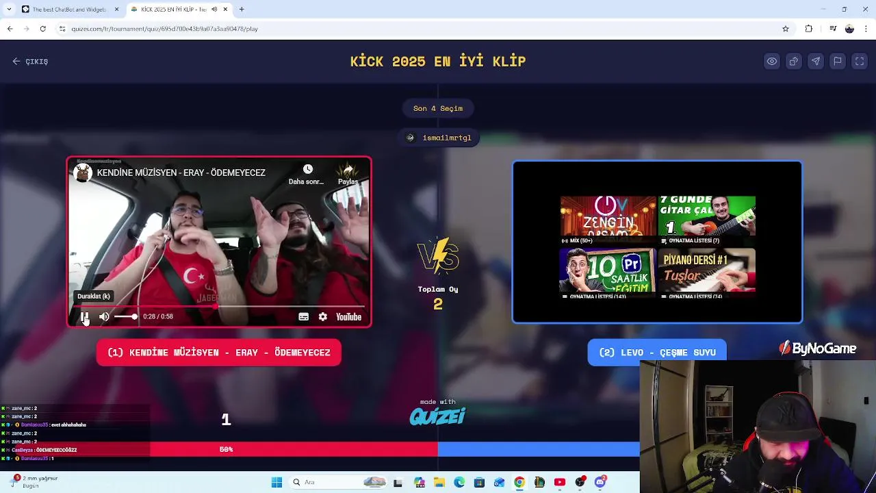
Task: Open YouTube player settings gear
Action: point(322,316)
